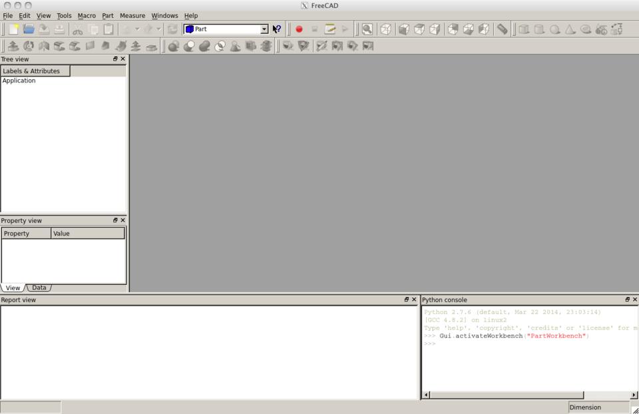Click the Python console horizontal scrollbar

point(506,395)
